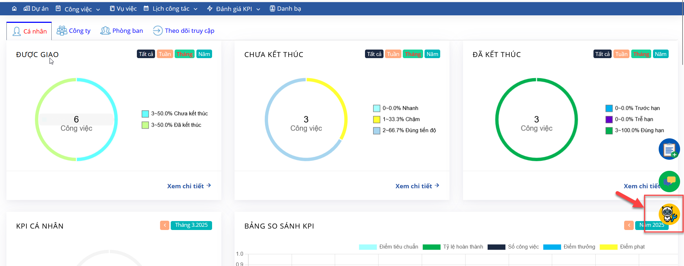Select Tháng filter in ĐƯỢC GIAO card
Screen dimensions: 684x266
coord(184,54)
